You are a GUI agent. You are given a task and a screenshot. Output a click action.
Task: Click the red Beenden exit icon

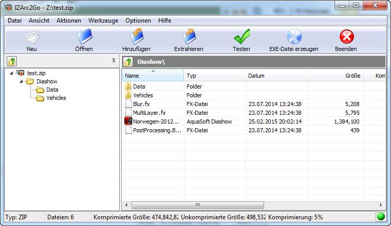[347, 37]
